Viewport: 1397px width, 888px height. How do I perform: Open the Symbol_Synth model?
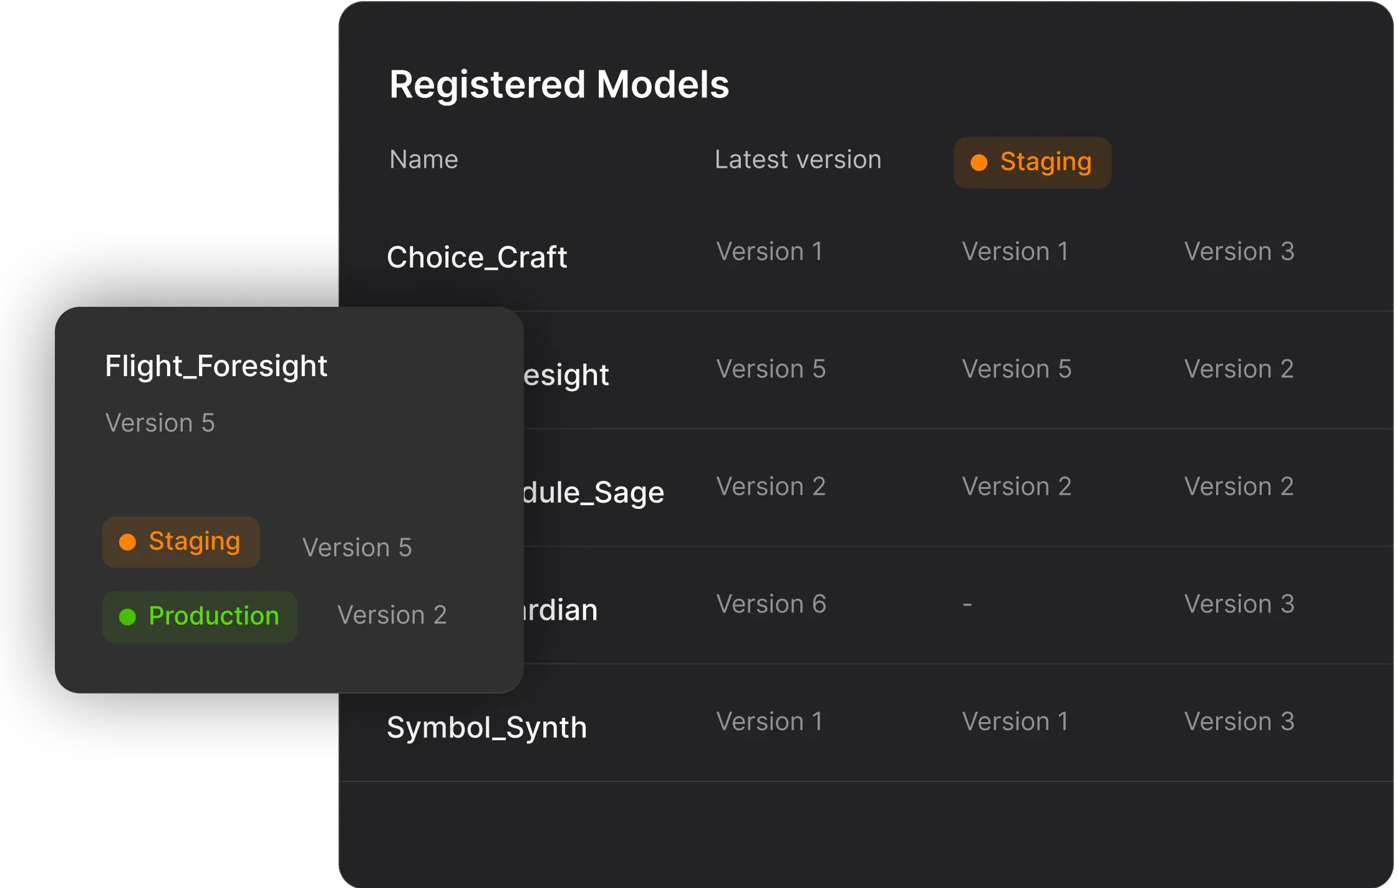click(x=486, y=727)
